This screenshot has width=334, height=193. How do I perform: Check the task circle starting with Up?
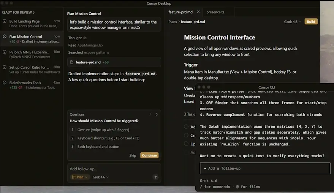click(x=186, y=144)
